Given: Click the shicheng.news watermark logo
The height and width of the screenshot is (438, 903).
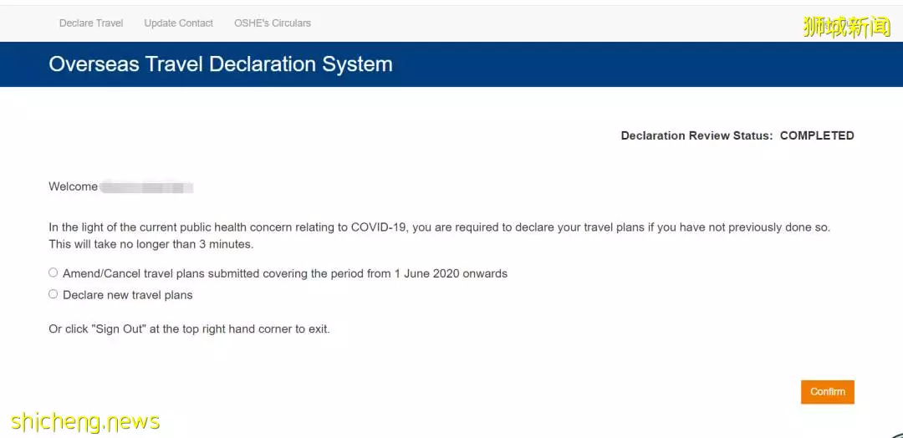Looking at the screenshot, I should 85,422.
